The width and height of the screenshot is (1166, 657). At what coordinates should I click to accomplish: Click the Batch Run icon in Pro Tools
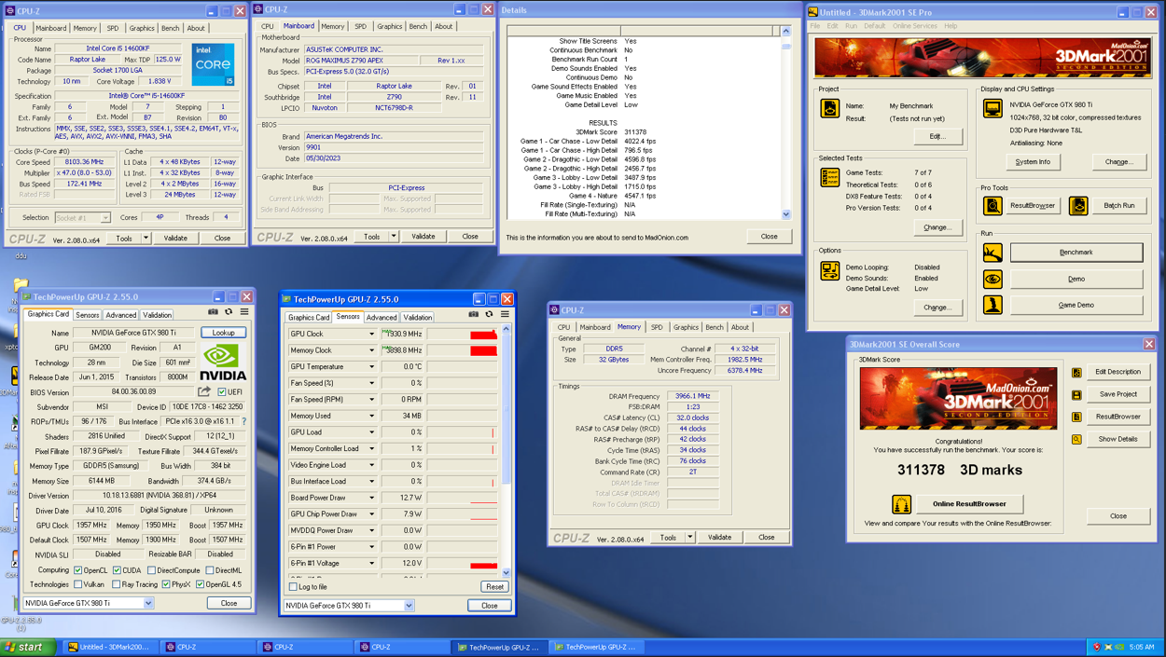tap(1078, 205)
